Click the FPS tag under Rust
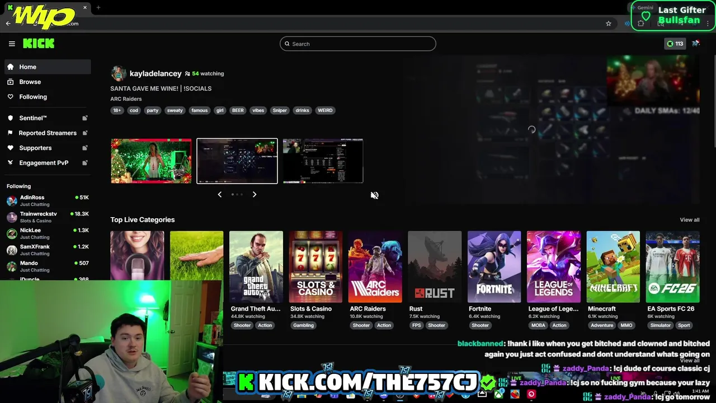 [x=416, y=325]
